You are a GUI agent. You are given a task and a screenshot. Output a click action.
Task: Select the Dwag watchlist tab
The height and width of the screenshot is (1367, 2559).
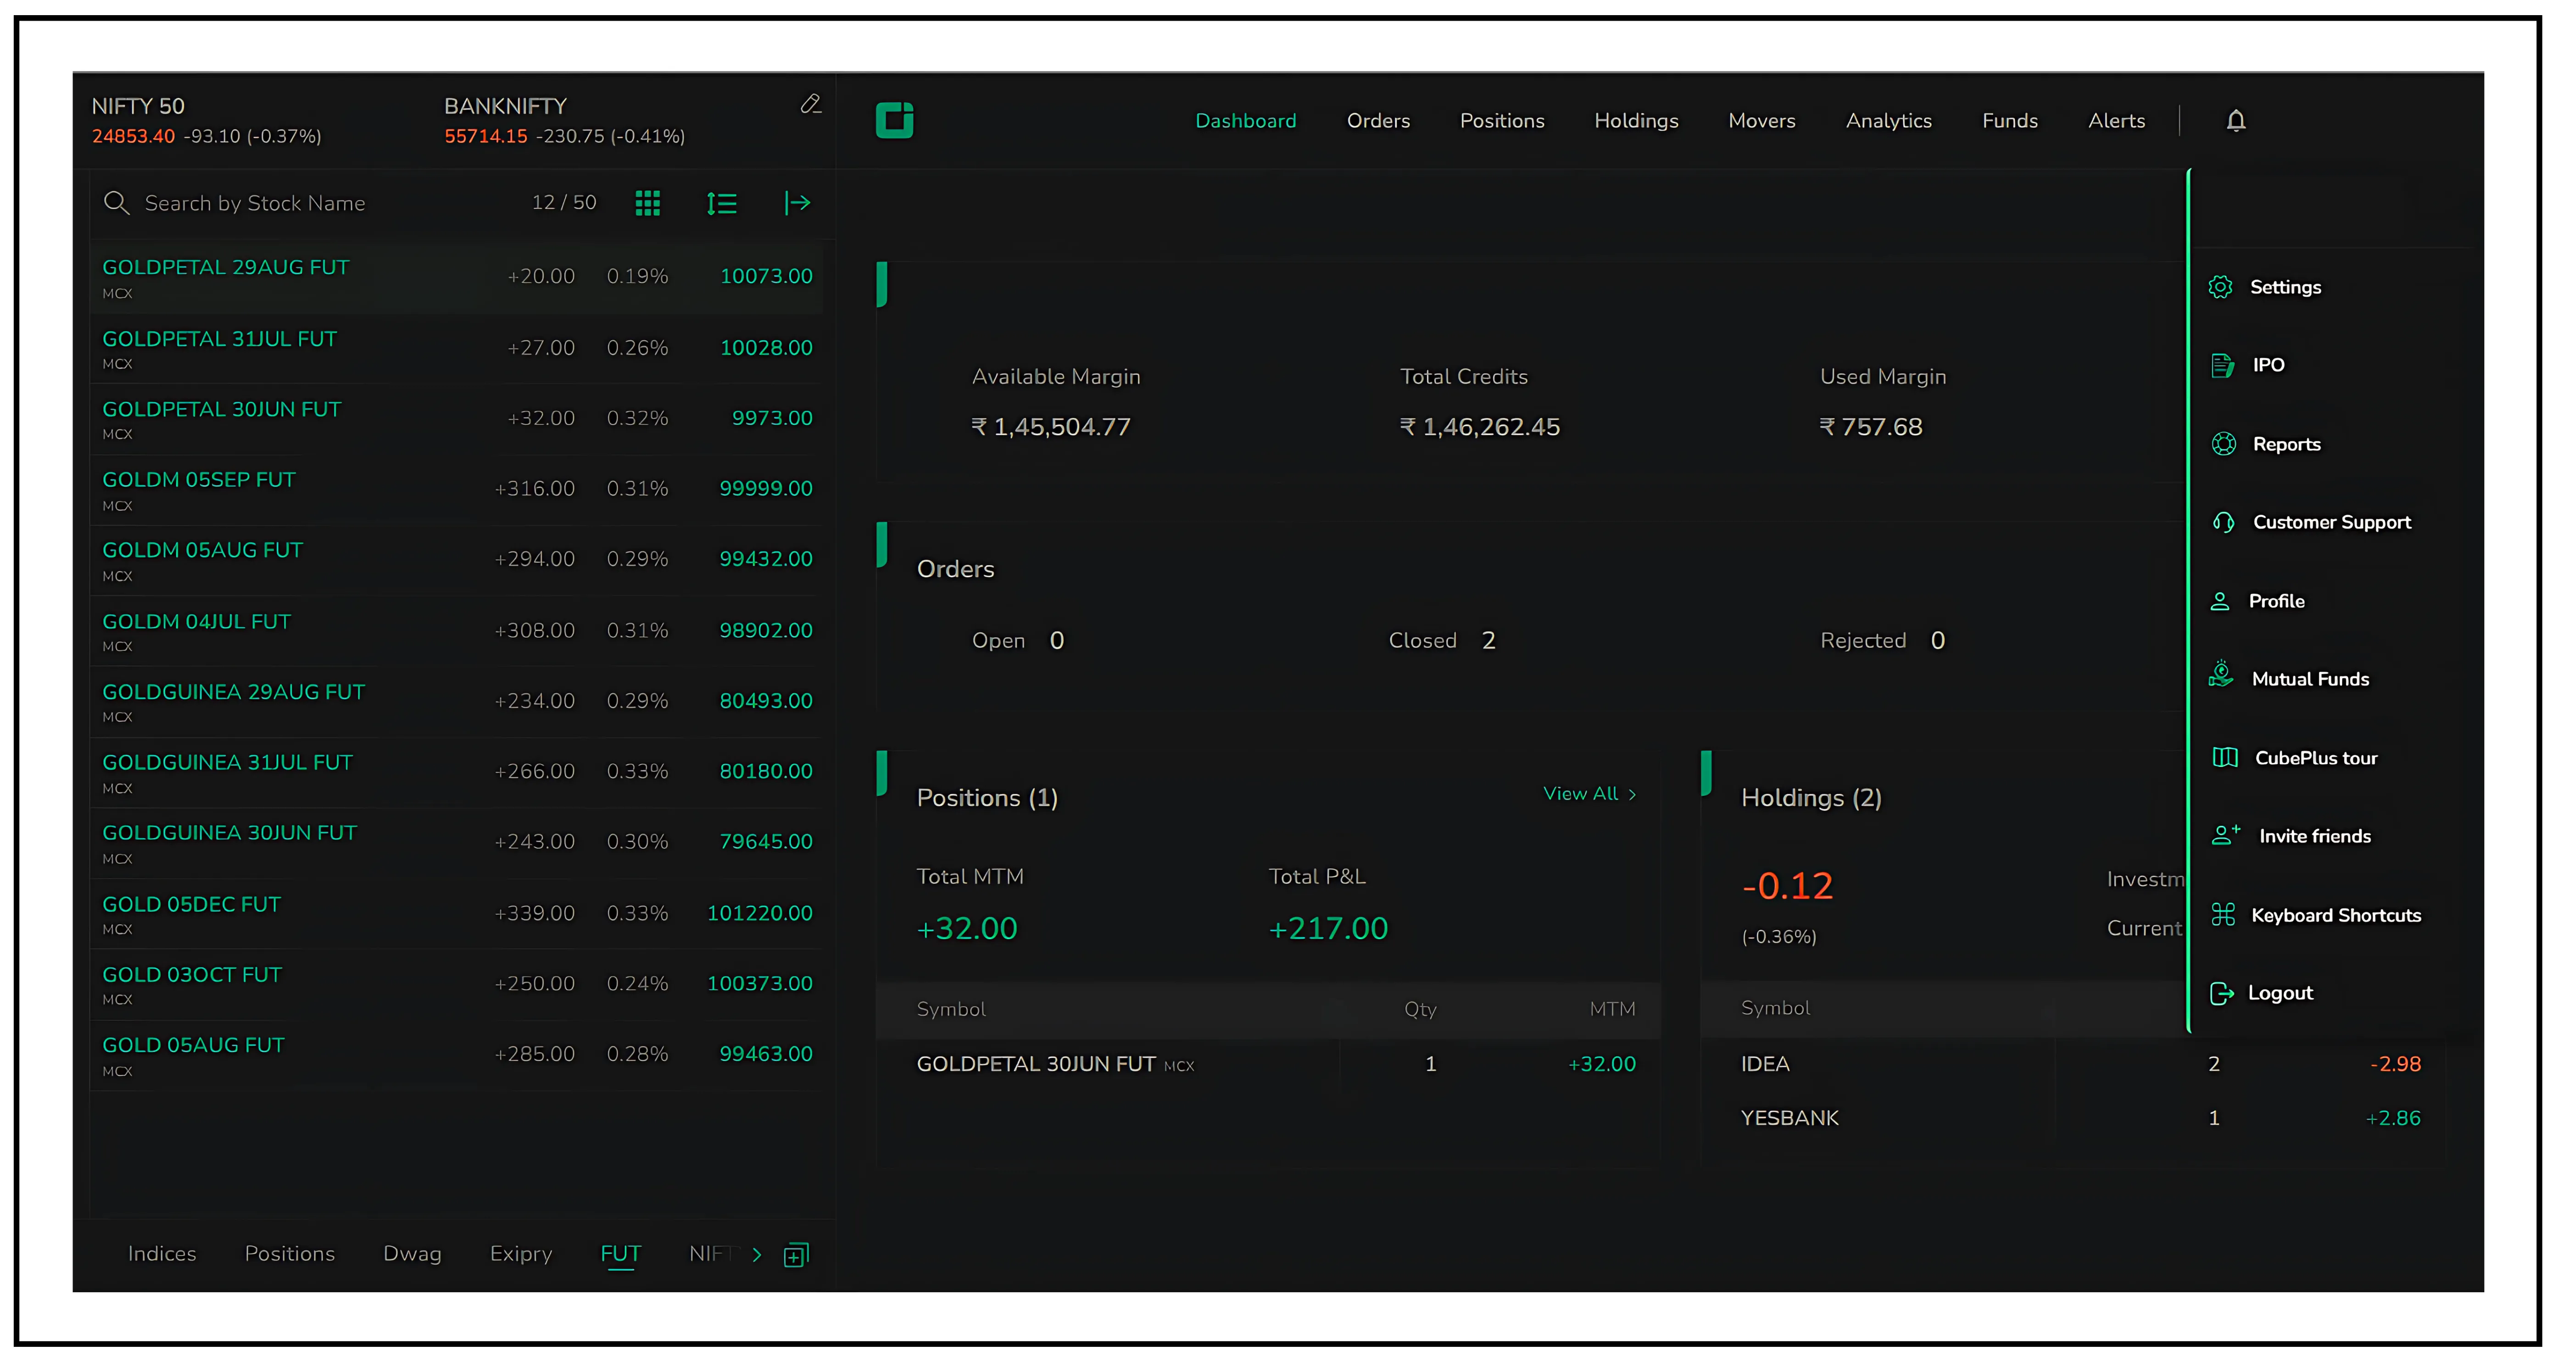[412, 1254]
